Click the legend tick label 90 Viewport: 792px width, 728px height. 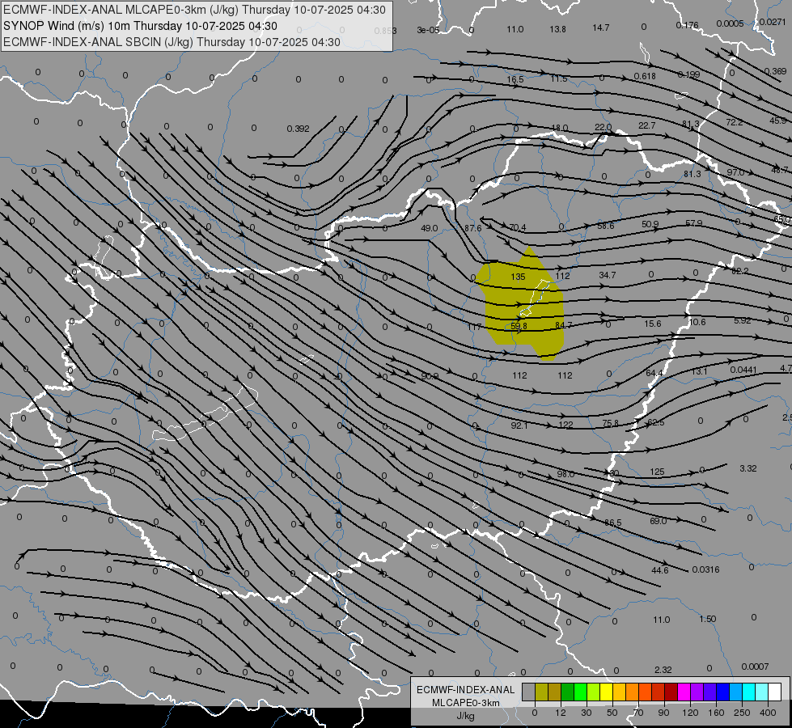point(663,713)
